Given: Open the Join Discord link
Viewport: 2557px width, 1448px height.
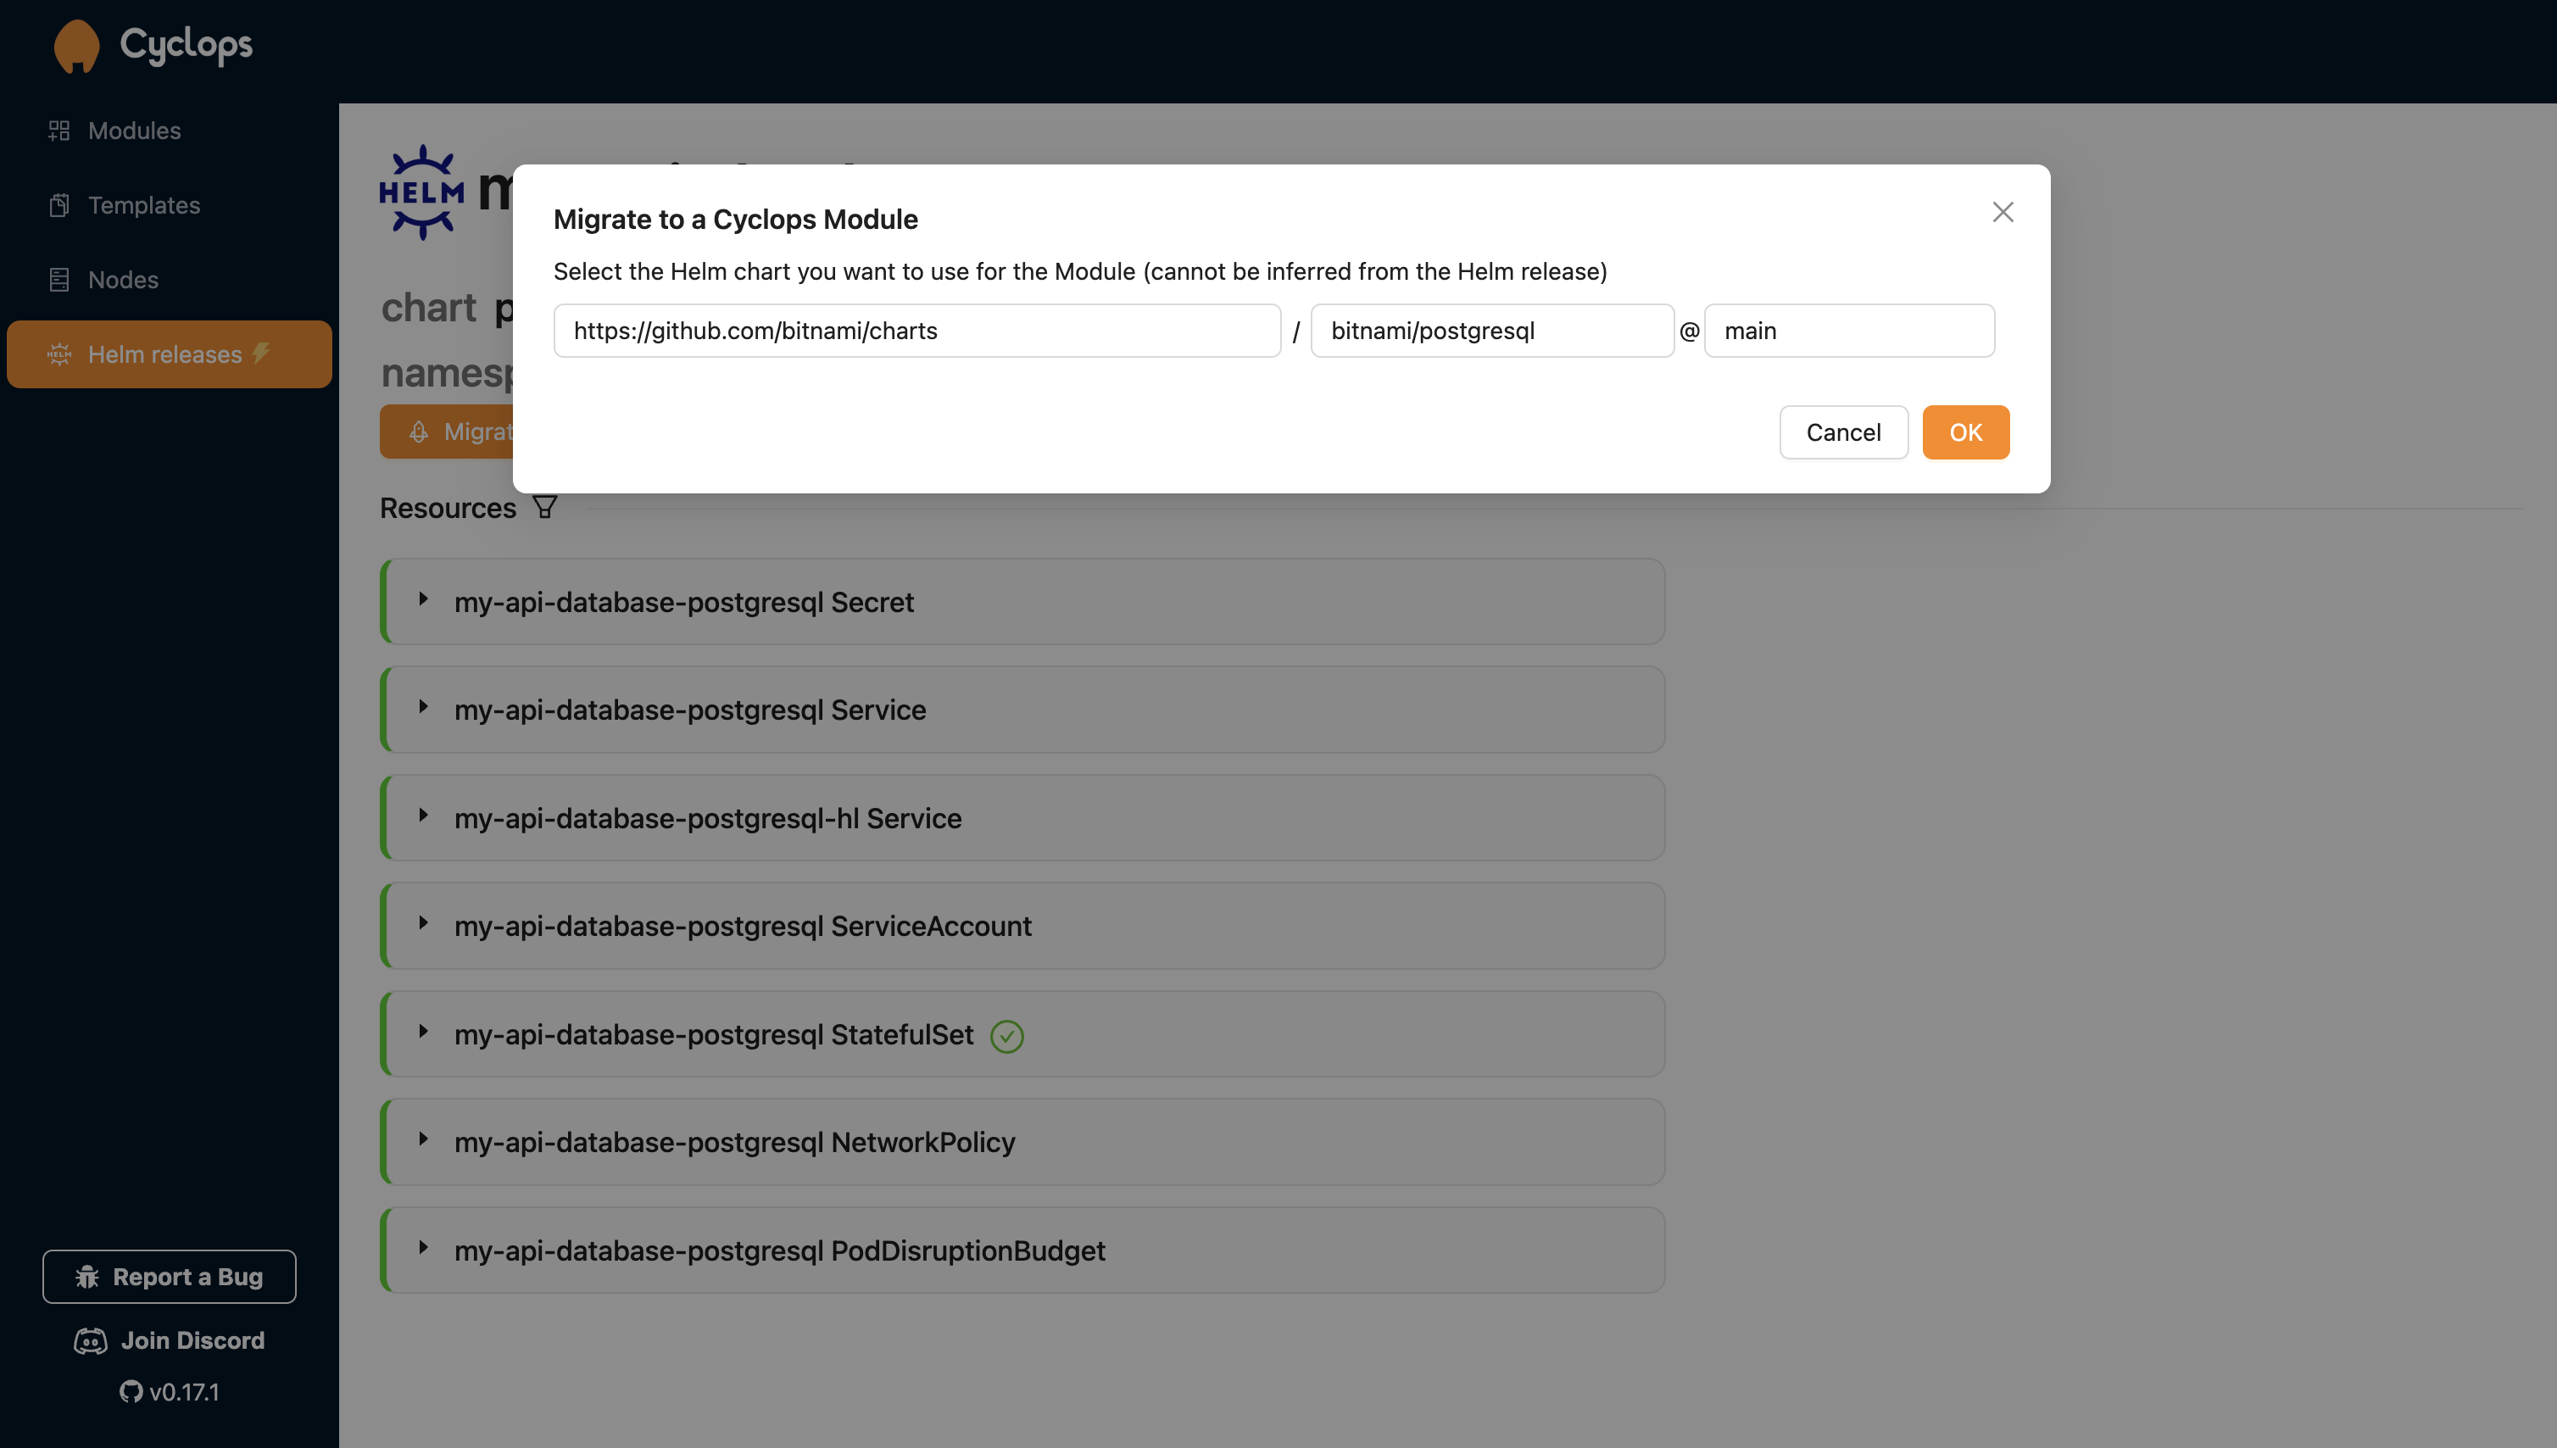Looking at the screenshot, I should click(169, 1340).
